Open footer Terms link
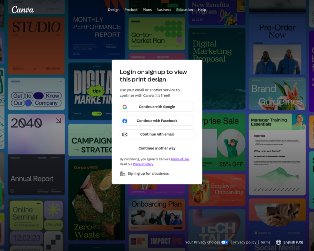 [x=265, y=242]
